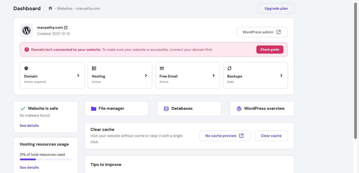This screenshot has width=359, height=173.
Task: Click See details under Website is safe
Action: pyautogui.click(x=29, y=125)
